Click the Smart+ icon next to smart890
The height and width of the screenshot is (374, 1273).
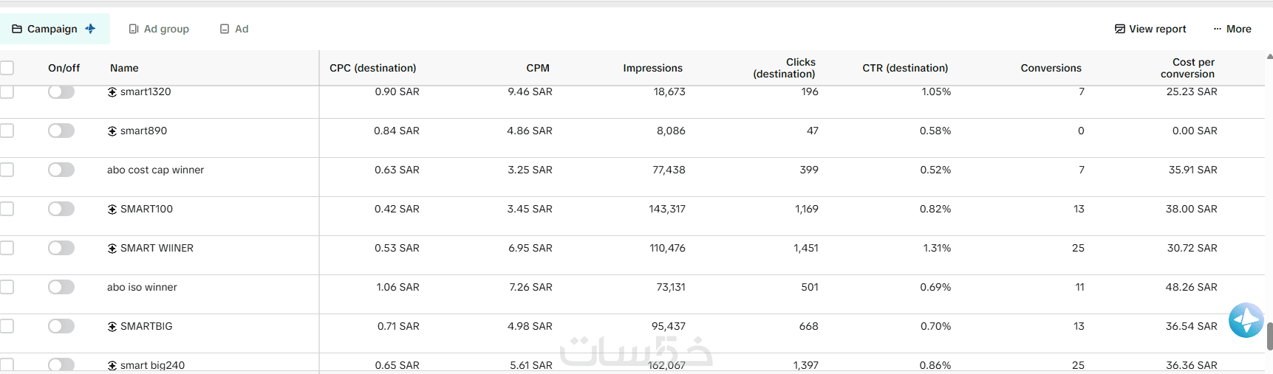click(112, 131)
